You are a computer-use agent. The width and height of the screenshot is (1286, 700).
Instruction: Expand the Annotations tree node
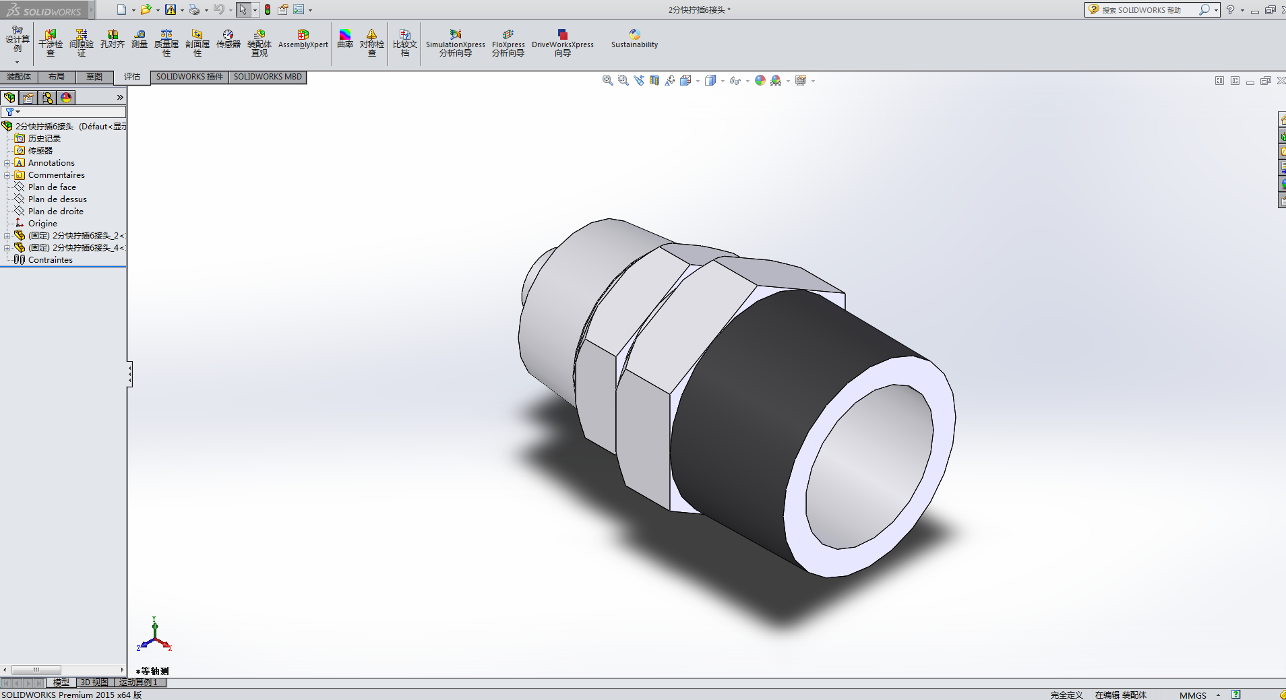pos(7,163)
